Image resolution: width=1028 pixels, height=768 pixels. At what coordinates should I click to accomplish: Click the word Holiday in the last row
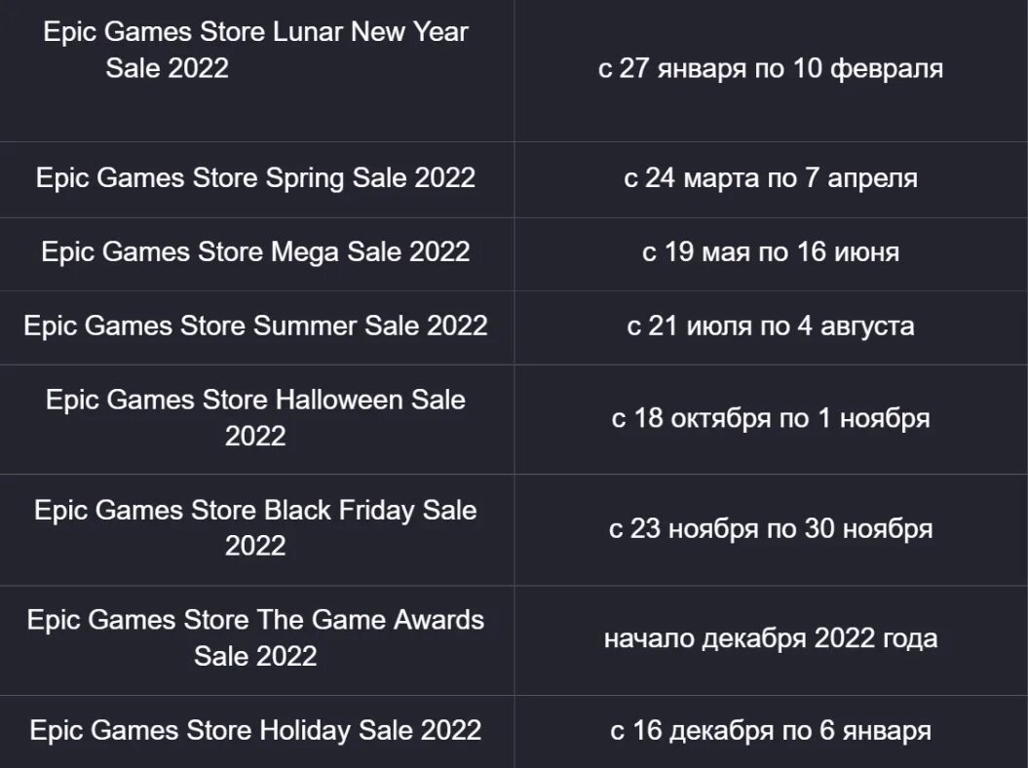[x=307, y=730]
